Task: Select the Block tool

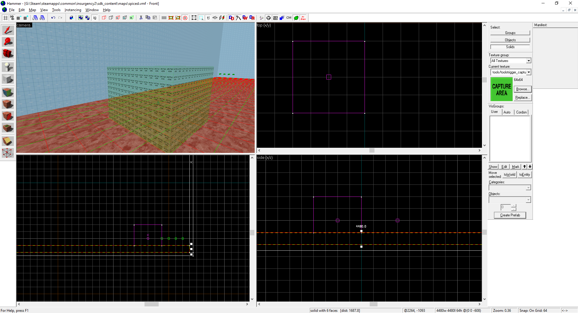Action: [8, 79]
